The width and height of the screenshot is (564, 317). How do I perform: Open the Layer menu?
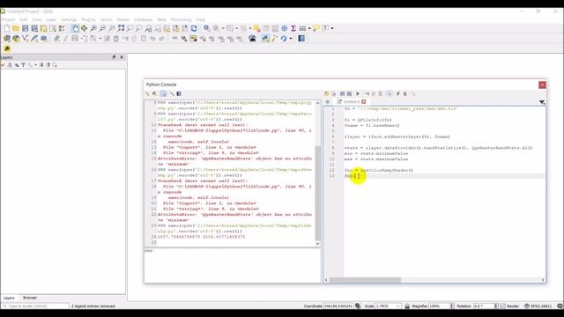point(51,19)
